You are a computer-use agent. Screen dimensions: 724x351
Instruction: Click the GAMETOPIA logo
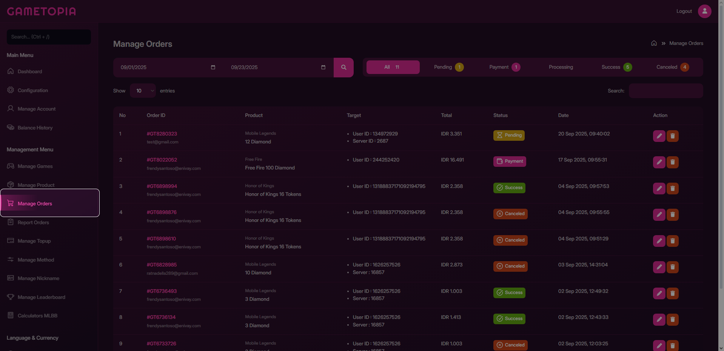42,11
